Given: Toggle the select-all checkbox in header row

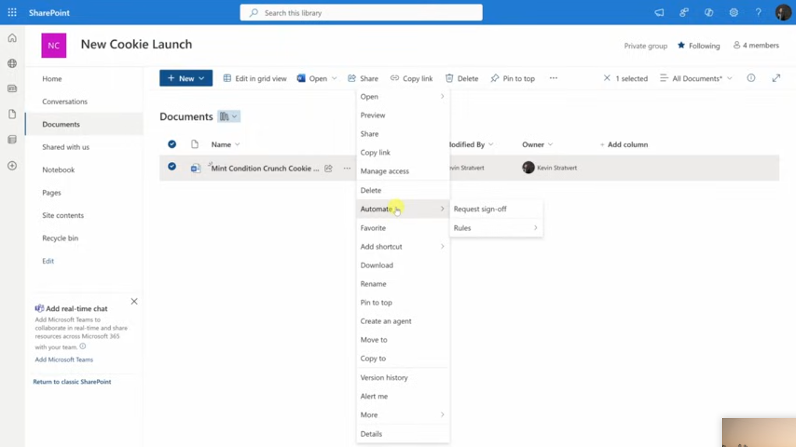Looking at the screenshot, I should tap(172, 144).
